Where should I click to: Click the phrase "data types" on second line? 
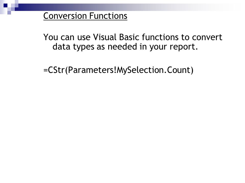(73, 47)
